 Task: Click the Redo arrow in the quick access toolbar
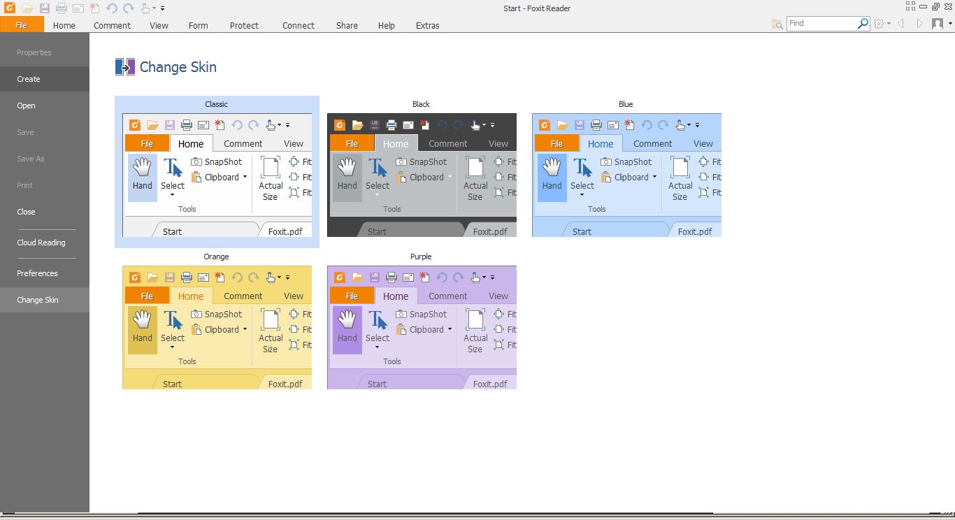click(x=129, y=8)
